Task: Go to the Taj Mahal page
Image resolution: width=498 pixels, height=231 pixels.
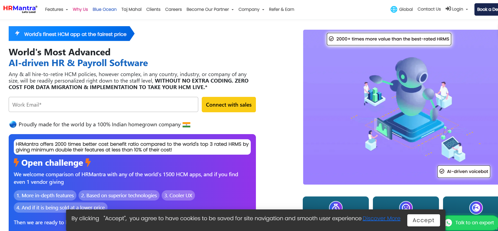Action: click(131, 9)
